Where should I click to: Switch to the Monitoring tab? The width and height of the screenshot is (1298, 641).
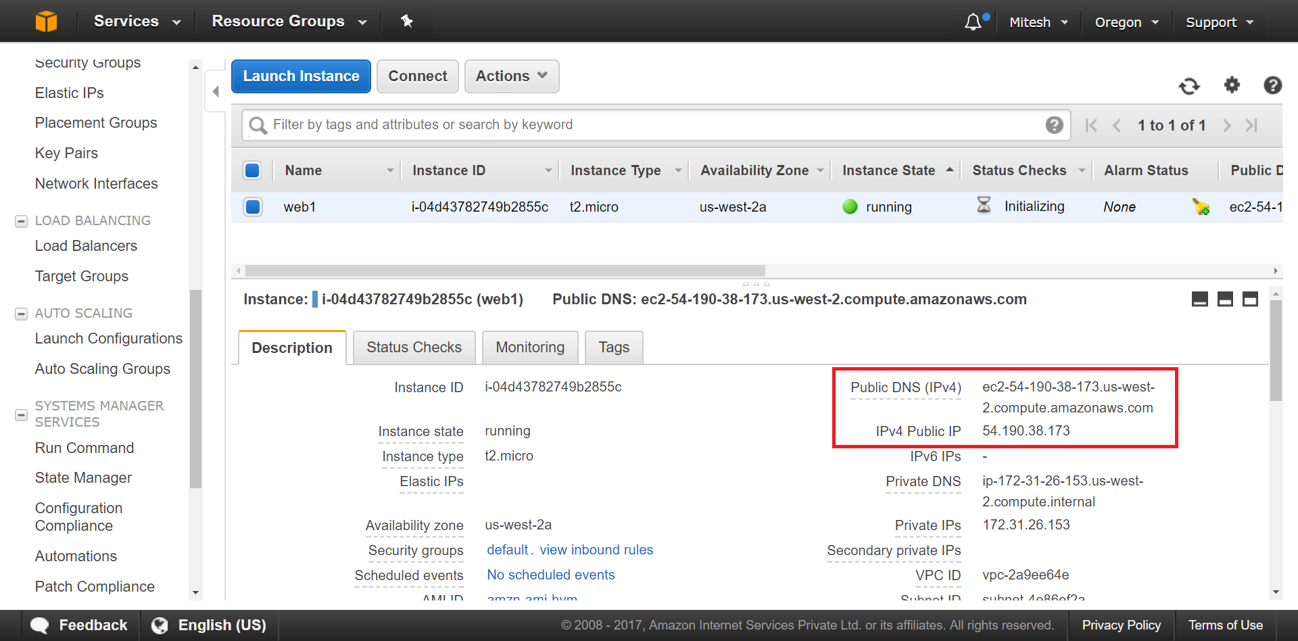(530, 348)
